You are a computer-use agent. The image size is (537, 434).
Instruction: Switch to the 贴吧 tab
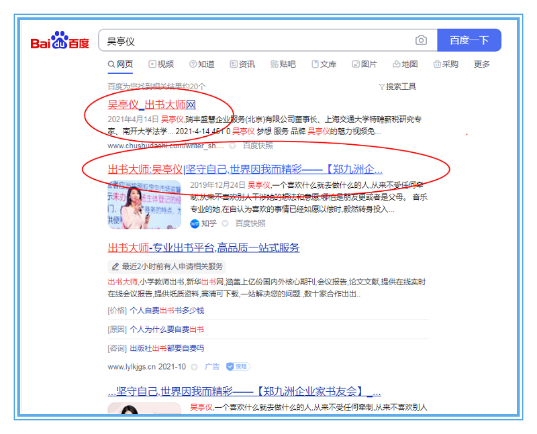283,64
